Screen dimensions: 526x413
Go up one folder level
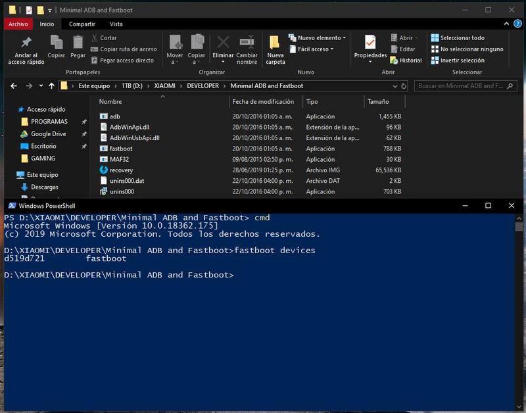click(x=51, y=86)
